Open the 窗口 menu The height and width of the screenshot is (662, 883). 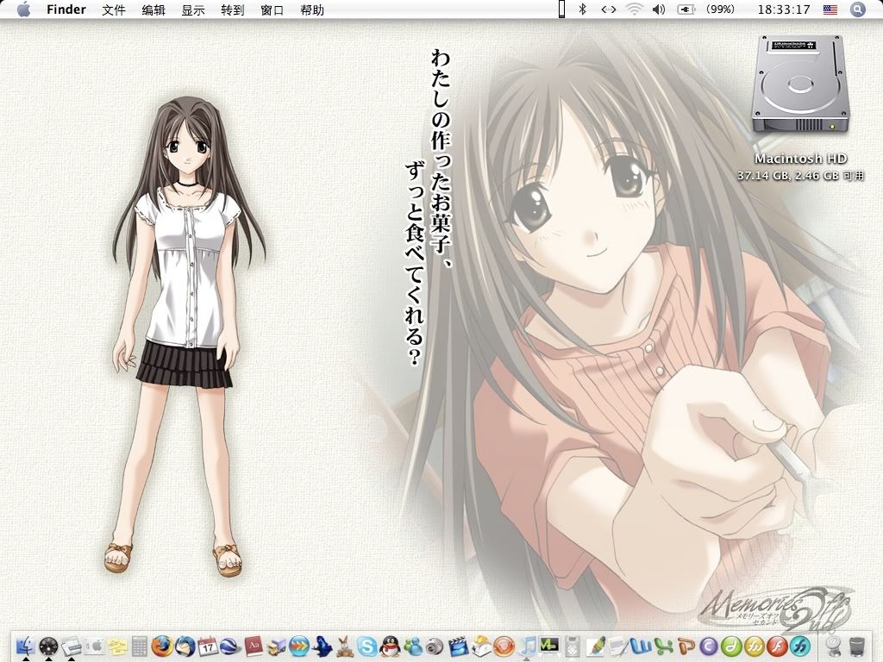tap(272, 9)
